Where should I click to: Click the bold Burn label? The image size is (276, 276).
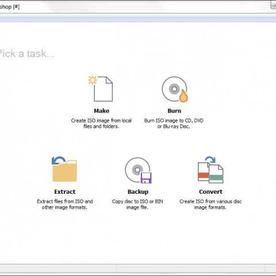point(174,111)
